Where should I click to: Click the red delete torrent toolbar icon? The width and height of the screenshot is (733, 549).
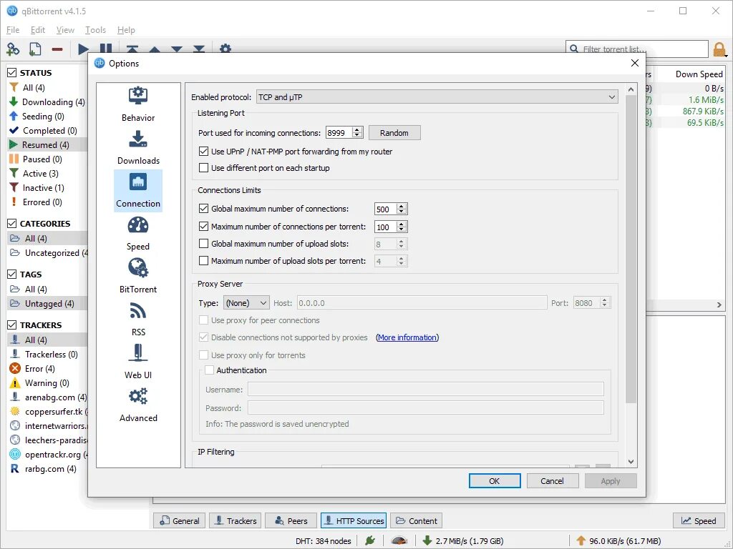(57, 49)
